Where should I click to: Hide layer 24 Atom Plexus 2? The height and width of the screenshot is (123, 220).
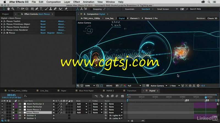2,110
